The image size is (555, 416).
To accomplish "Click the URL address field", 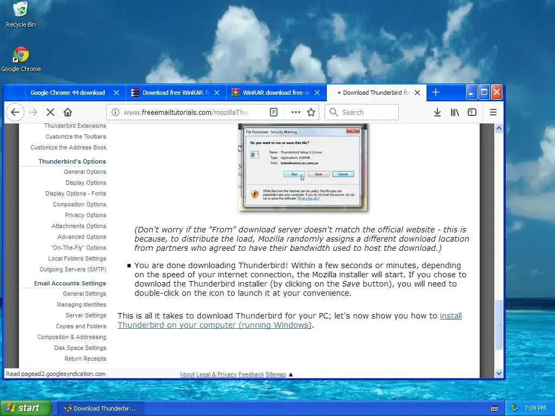I will (186, 113).
